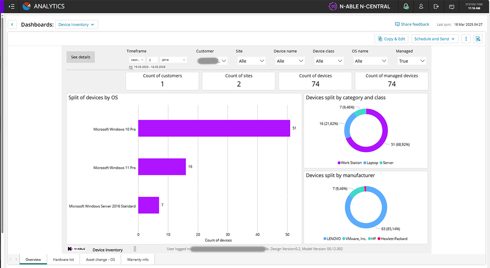This screenshot has height=268, width=490.
Task: Open the Device Inventory dashboard dropdown
Action: click(76, 25)
